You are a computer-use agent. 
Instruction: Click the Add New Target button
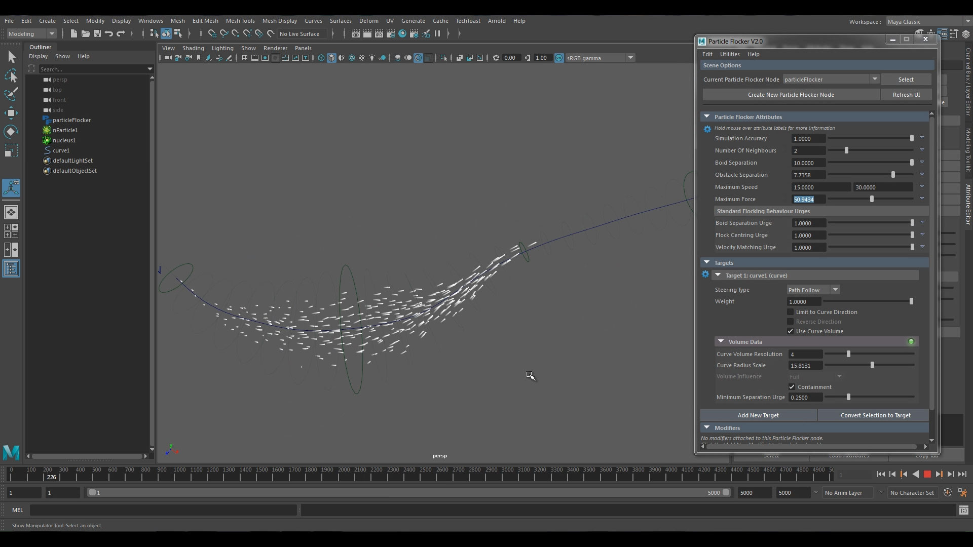tap(758, 415)
